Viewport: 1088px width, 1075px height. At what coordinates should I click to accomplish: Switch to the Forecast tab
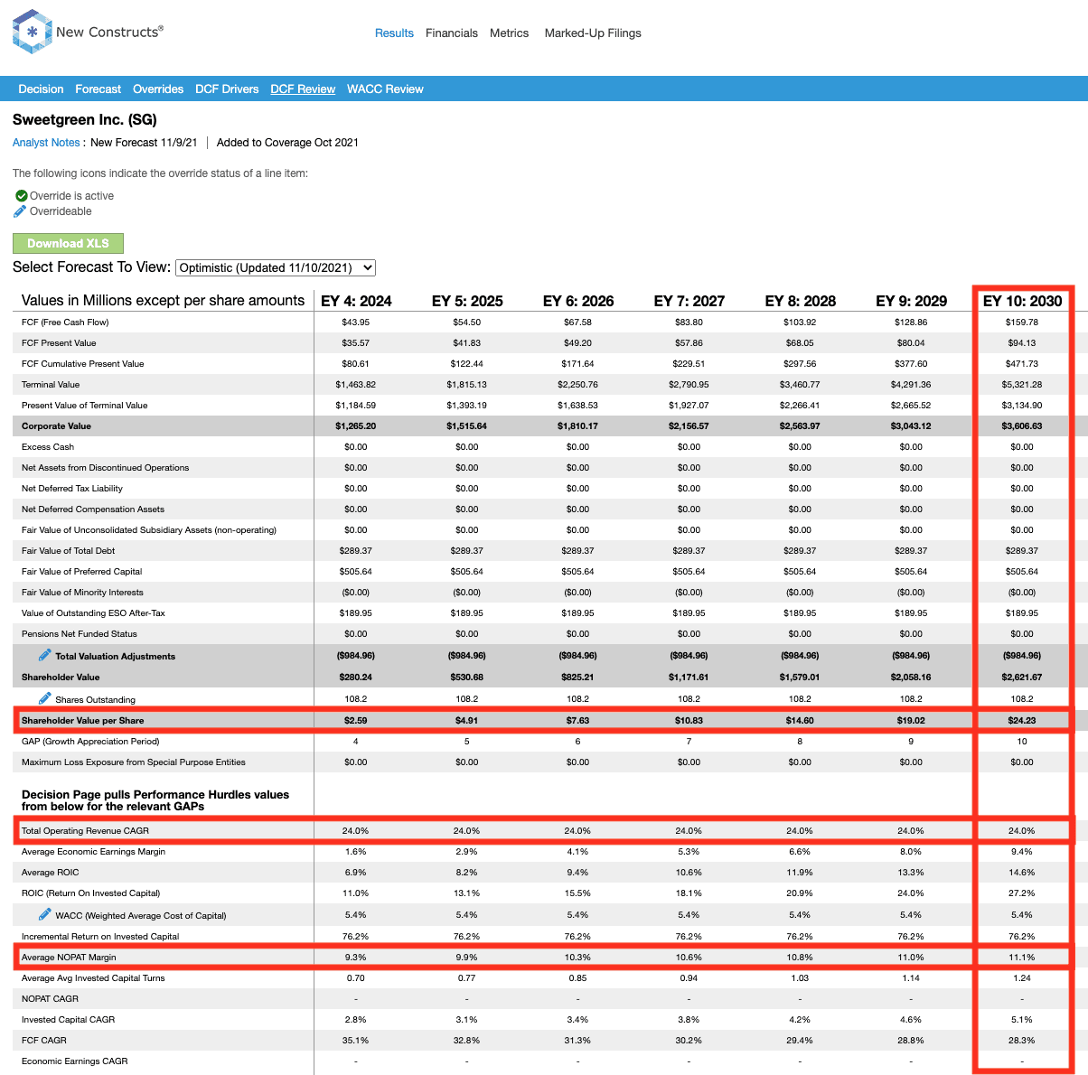click(x=98, y=89)
